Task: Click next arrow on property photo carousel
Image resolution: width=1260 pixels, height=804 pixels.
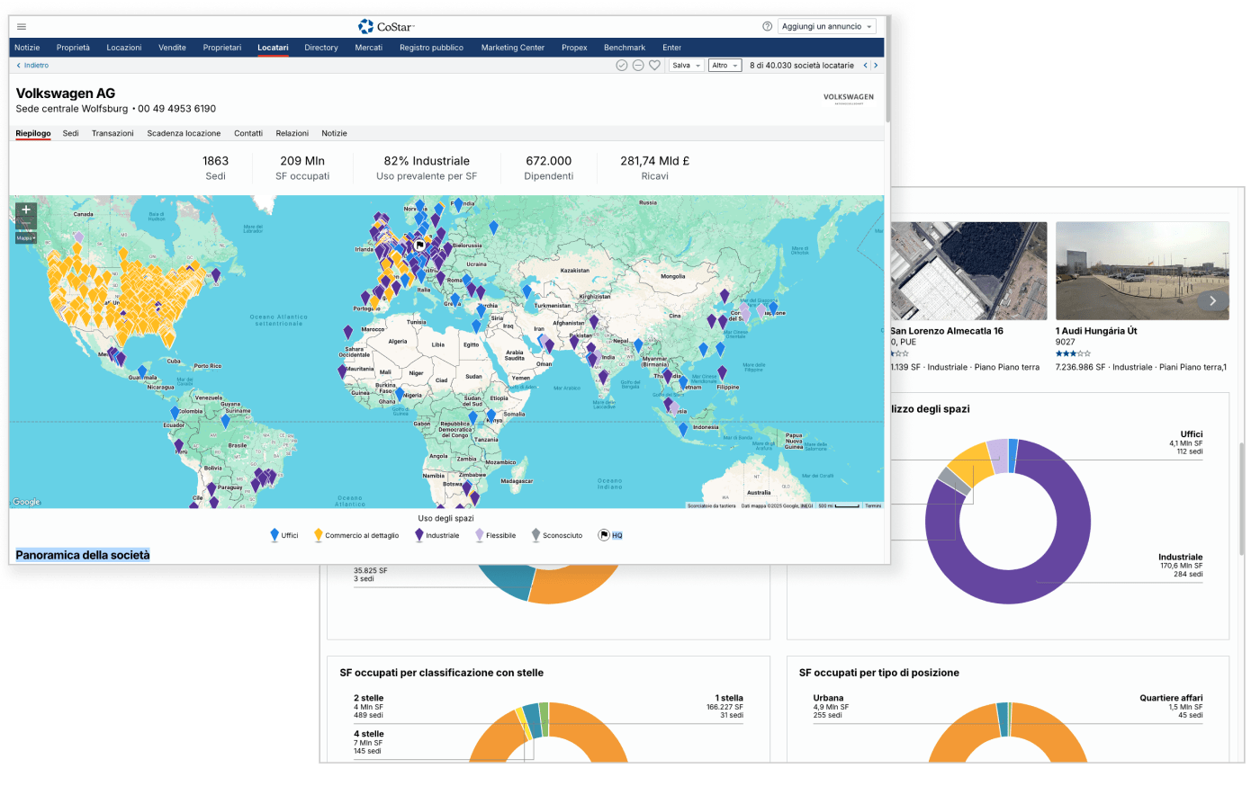Action: point(1212,301)
